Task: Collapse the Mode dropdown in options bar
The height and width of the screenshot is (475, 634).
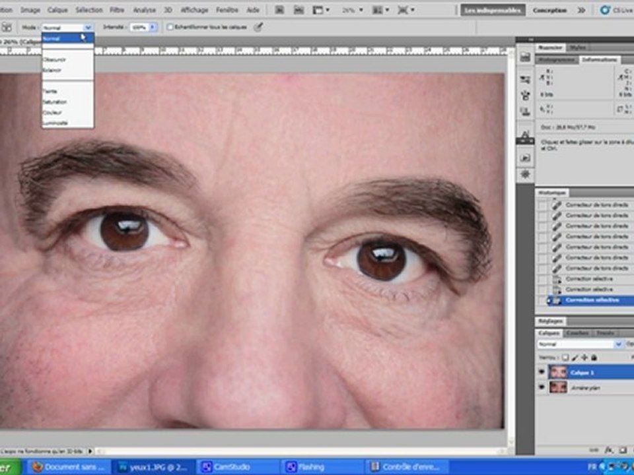Action: (88, 28)
